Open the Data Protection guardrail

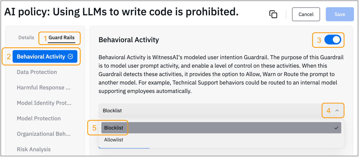(37, 72)
